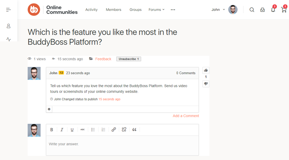Click Add a Comment
The width and height of the screenshot is (289, 160).
pos(186,116)
